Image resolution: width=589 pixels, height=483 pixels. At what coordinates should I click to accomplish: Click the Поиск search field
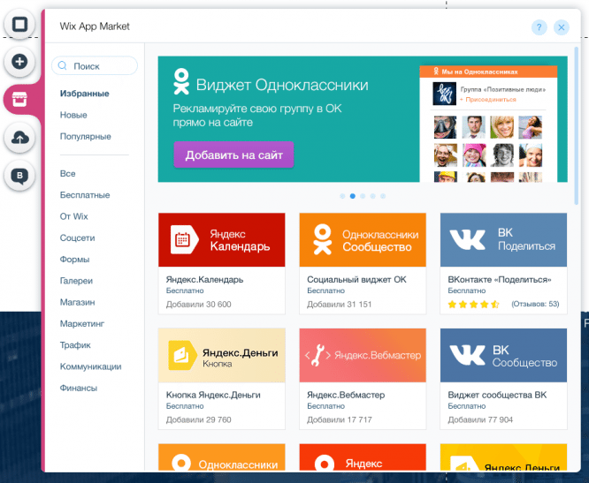[x=95, y=65]
